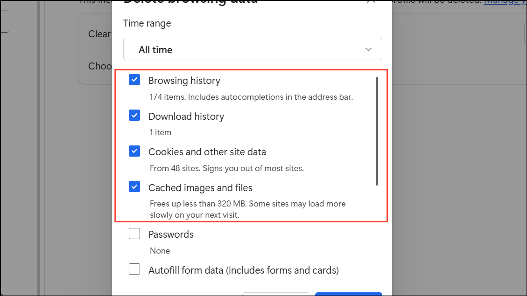Click the '174 items' description line

tap(251, 97)
